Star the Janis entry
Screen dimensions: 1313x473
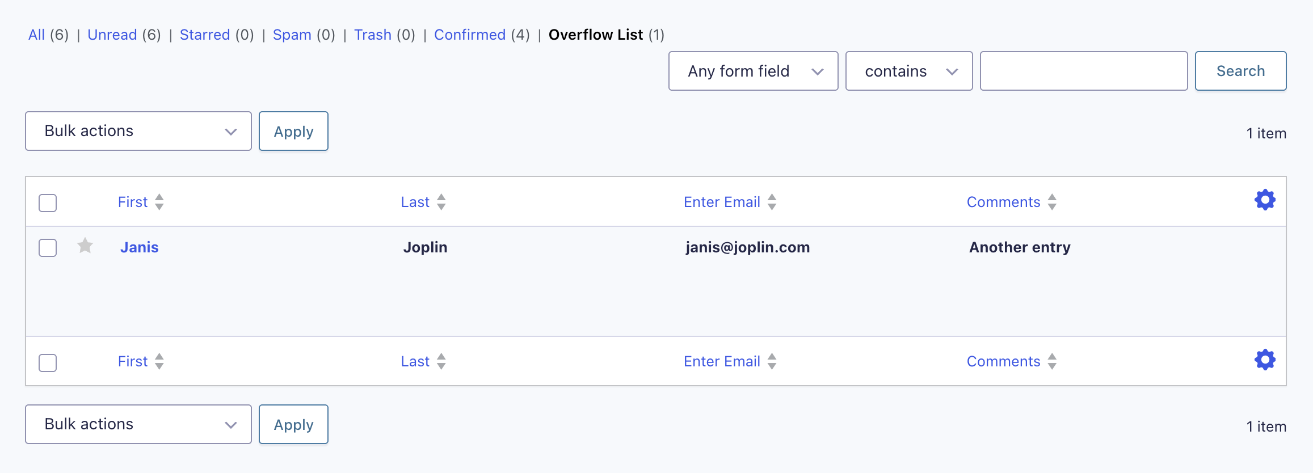(x=85, y=246)
